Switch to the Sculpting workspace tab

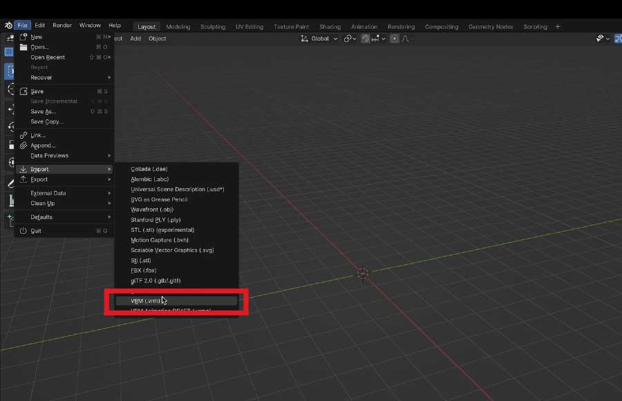click(213, 26)
